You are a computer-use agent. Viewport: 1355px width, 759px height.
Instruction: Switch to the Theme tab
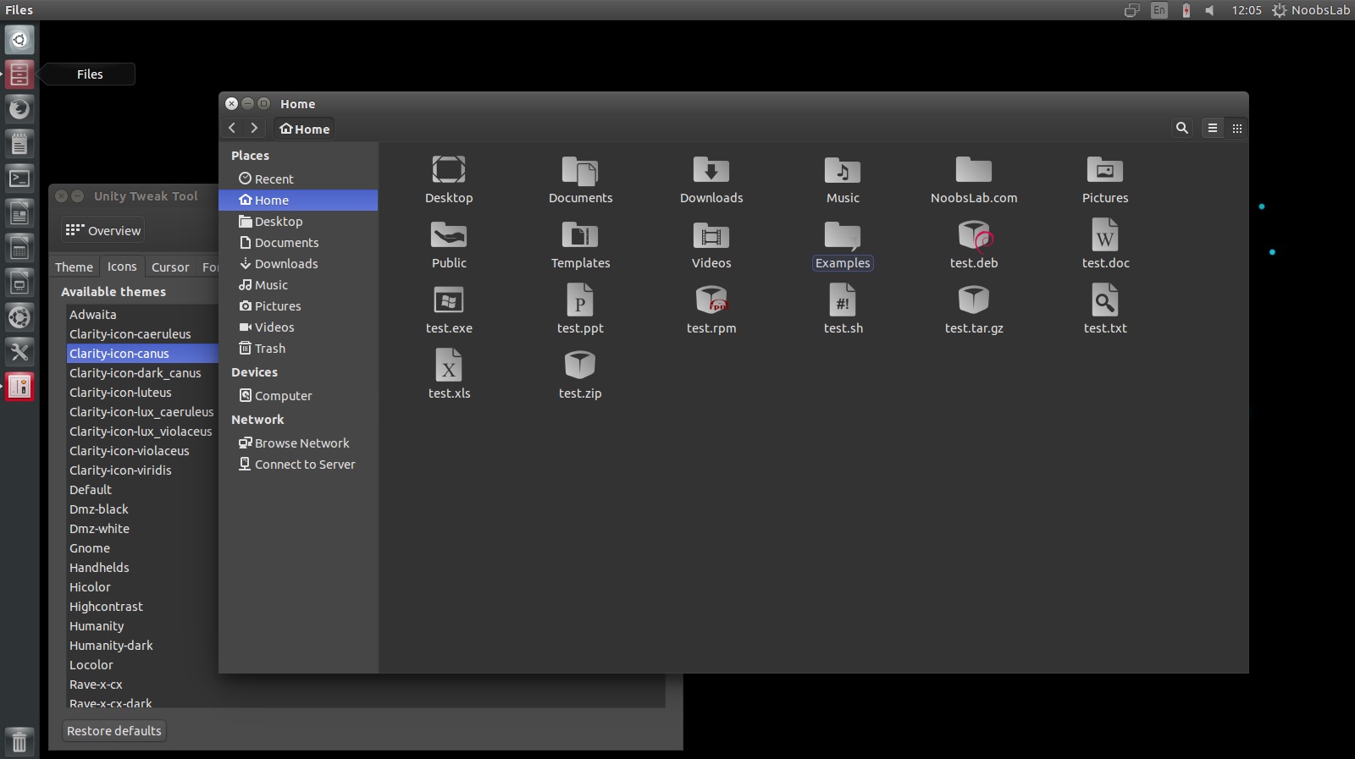(x=74, y=267)
